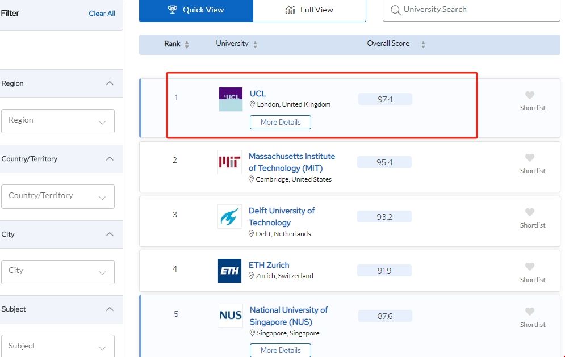Add ETH Zurich to shortlist

(x=530, y=267)
